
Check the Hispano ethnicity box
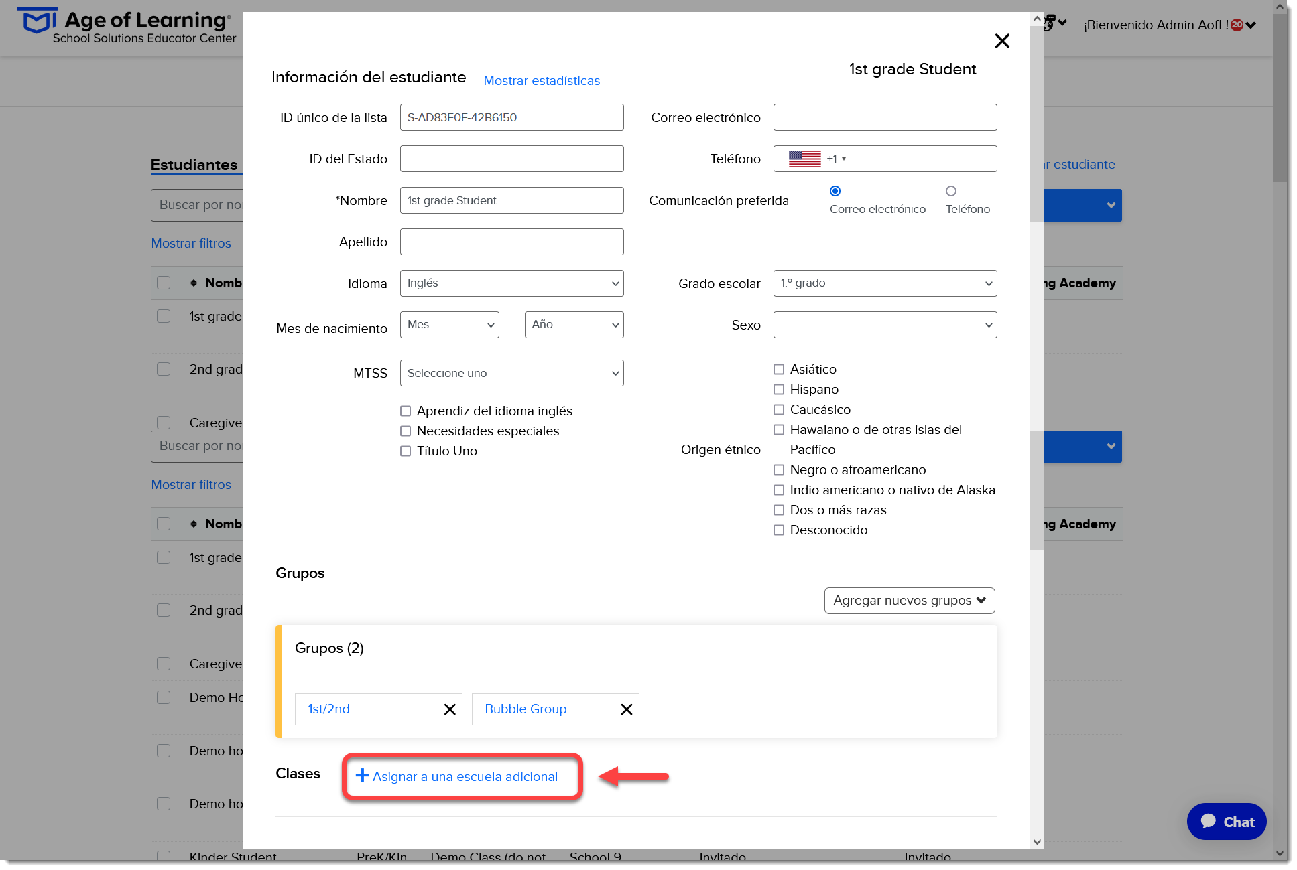pyautogui.click(x=779, y=390)
